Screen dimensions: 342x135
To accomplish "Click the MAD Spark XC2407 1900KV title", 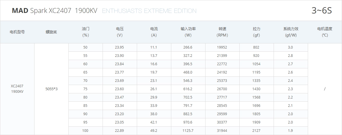I will [x=55, y=11].
